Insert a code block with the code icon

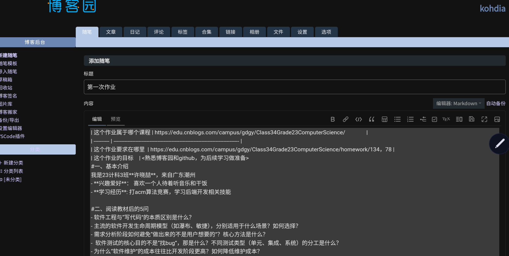[x=358, y=119]
